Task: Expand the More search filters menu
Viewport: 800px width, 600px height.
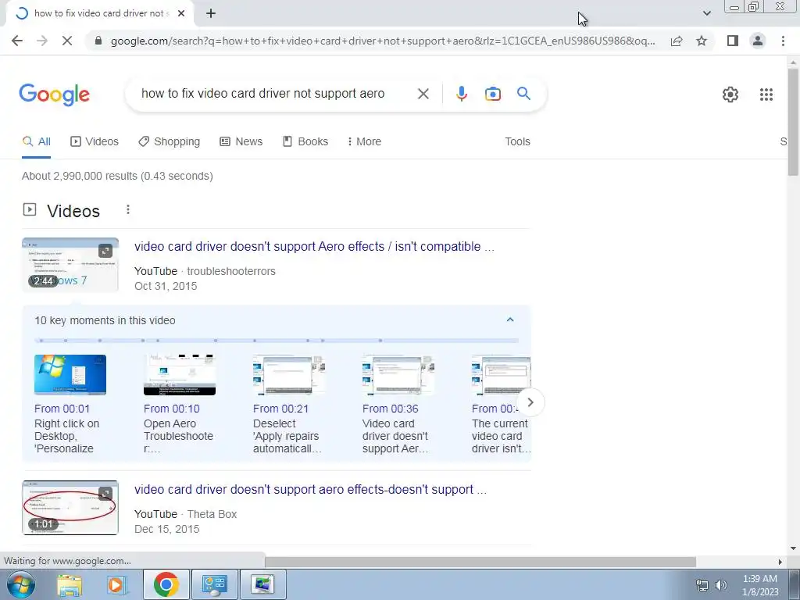Action: tap(364, 142)
